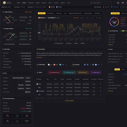Open the Github source code button
Viewport: 127px width, 127px height.
[x=28, y=92]
